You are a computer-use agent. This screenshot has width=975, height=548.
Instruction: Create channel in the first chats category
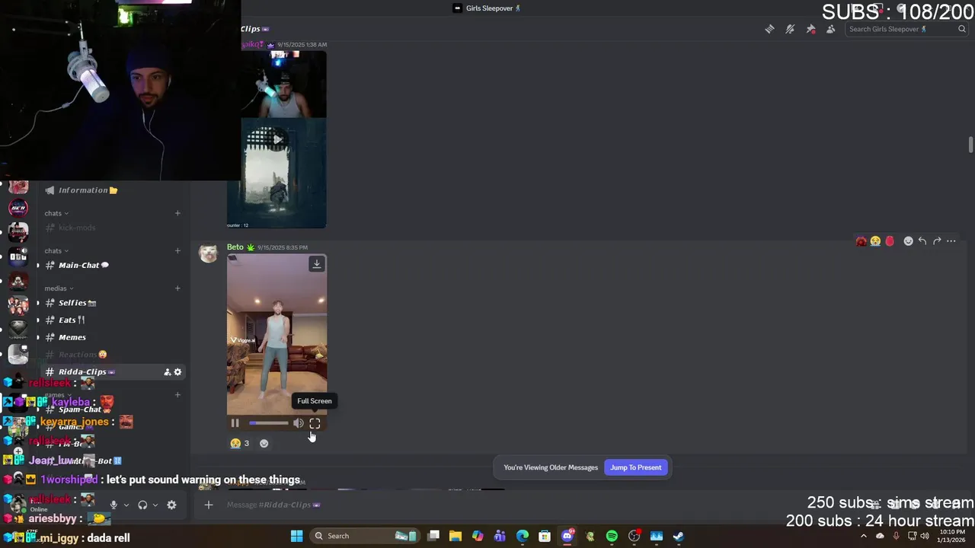(x=177, y=213)
